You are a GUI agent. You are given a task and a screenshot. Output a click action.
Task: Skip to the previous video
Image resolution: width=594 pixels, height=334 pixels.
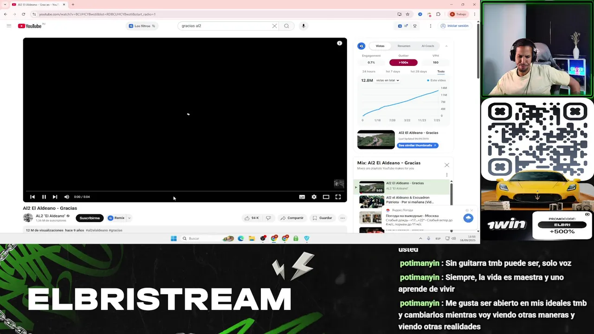point(32,197)
